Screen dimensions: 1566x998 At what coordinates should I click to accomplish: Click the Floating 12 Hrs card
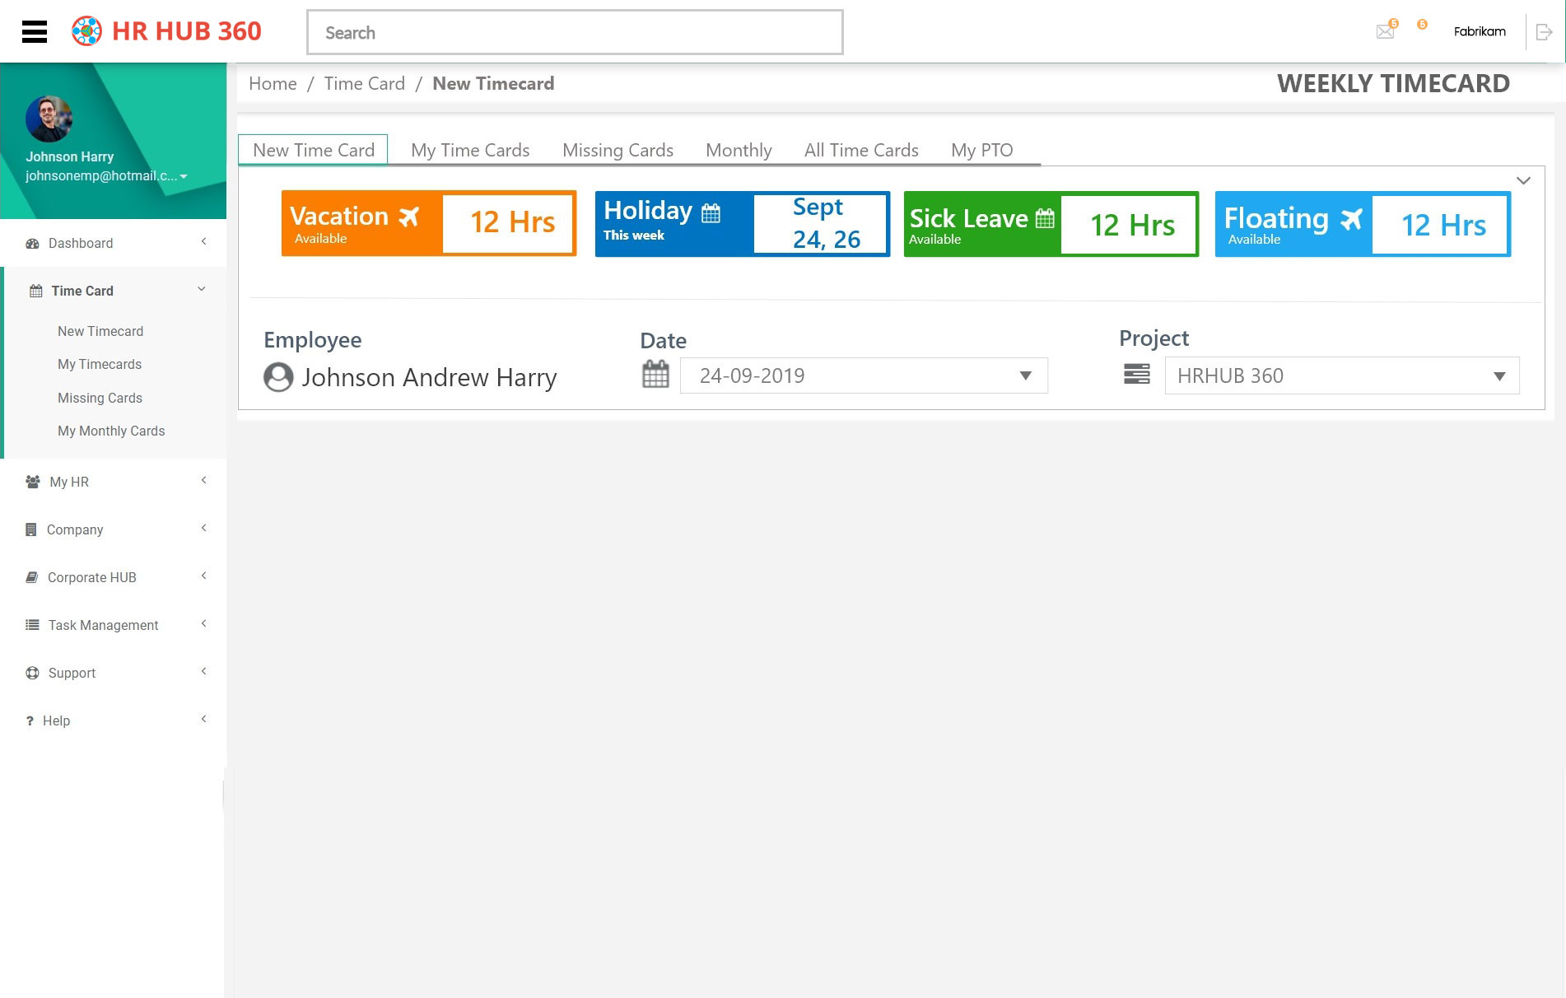1363,223
